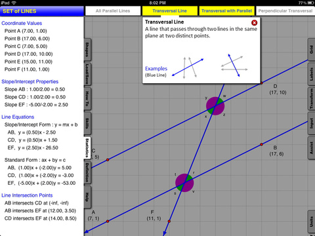Viewport: 315px width, 236px height.
Task: Open the Shapes side tab
Action: coord(87,50)
